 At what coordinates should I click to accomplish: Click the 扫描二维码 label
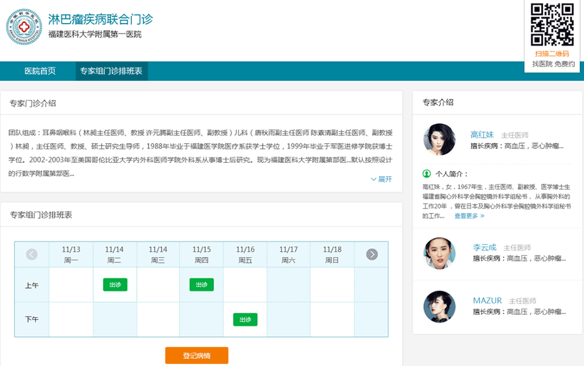click(552, 53)
